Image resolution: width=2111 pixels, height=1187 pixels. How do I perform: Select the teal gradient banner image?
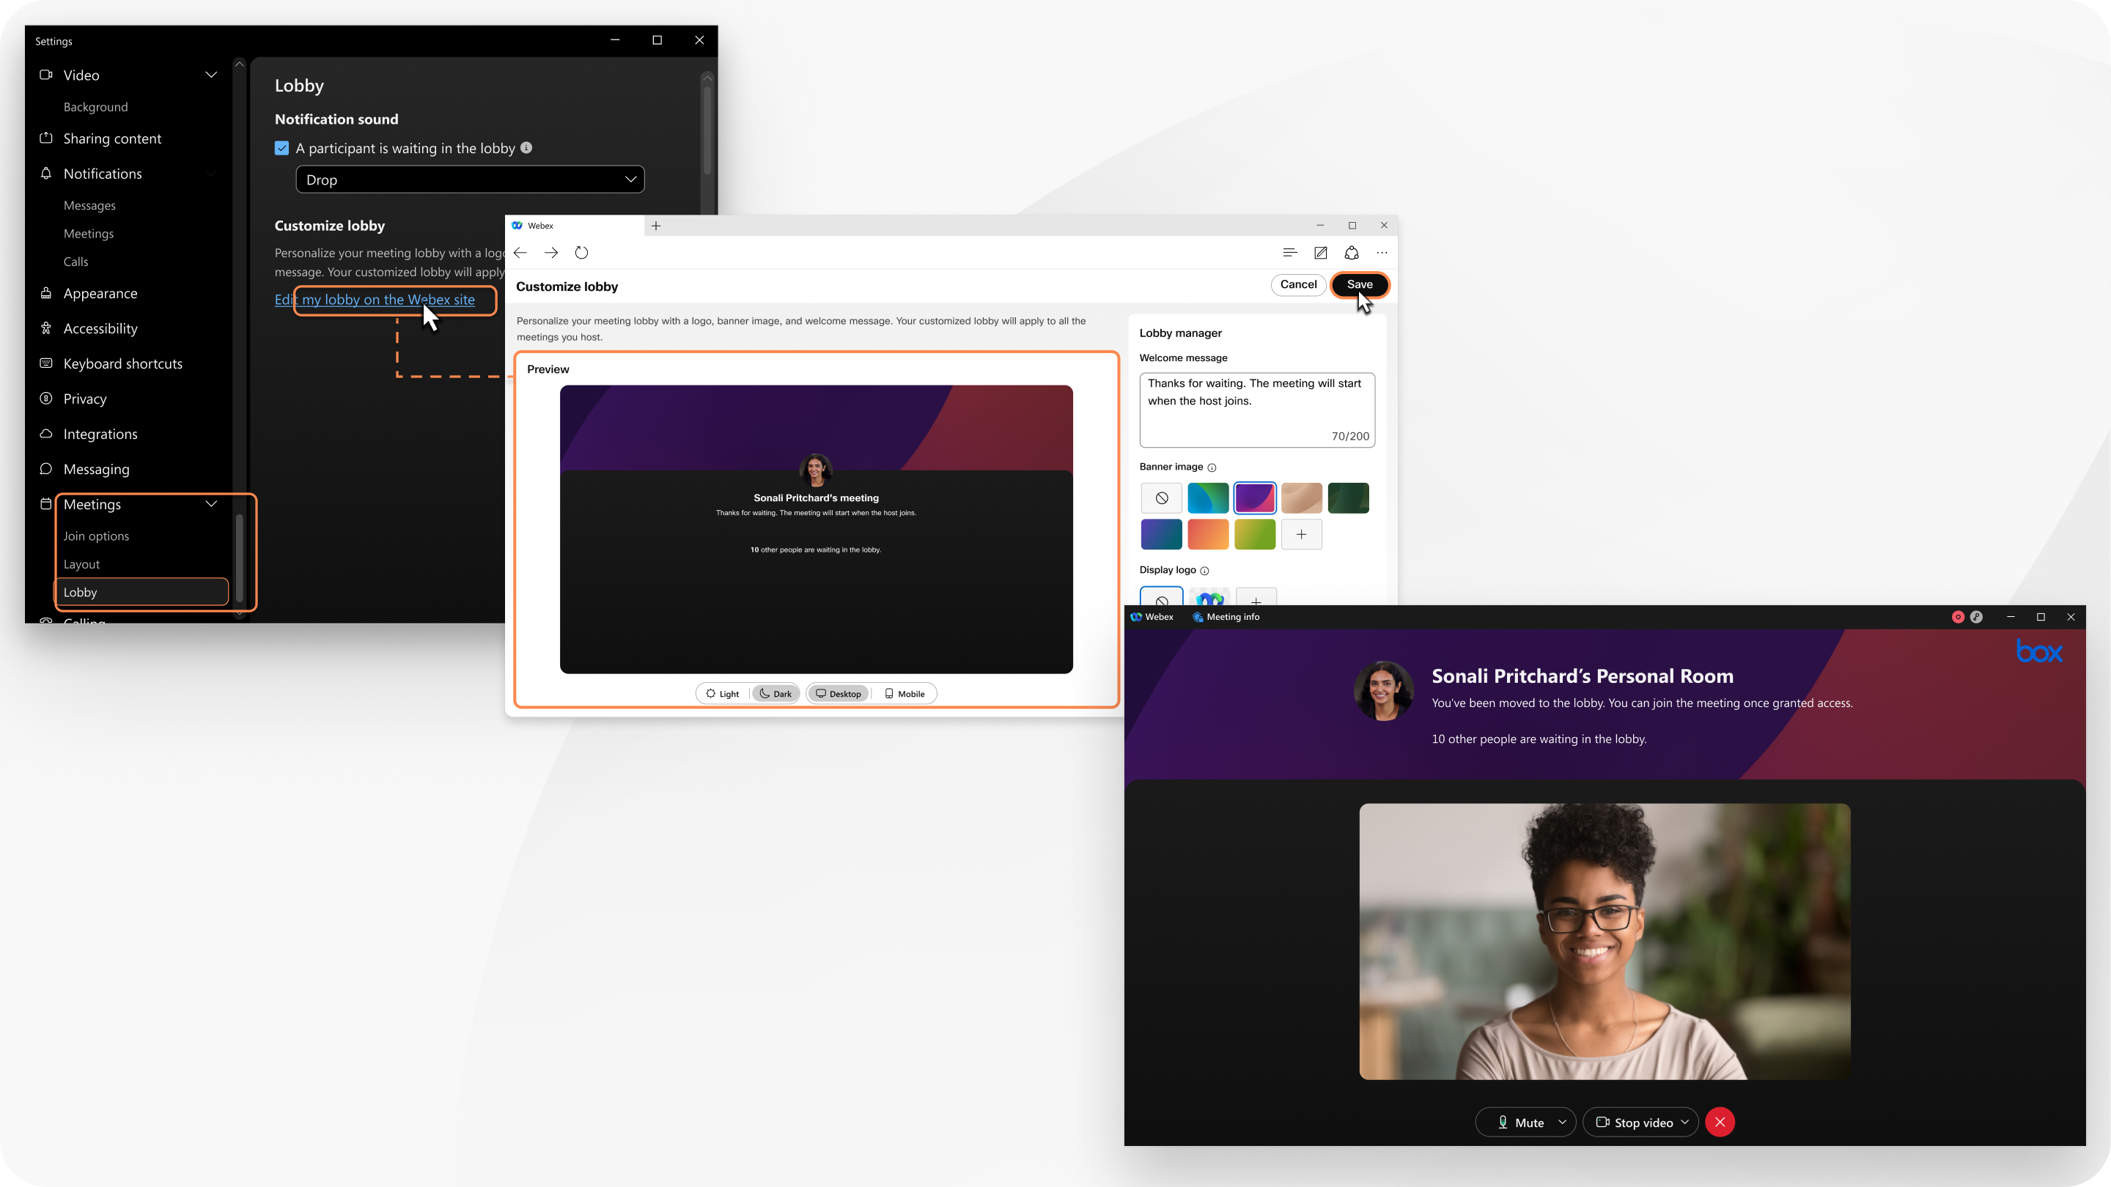point(1209,497)
